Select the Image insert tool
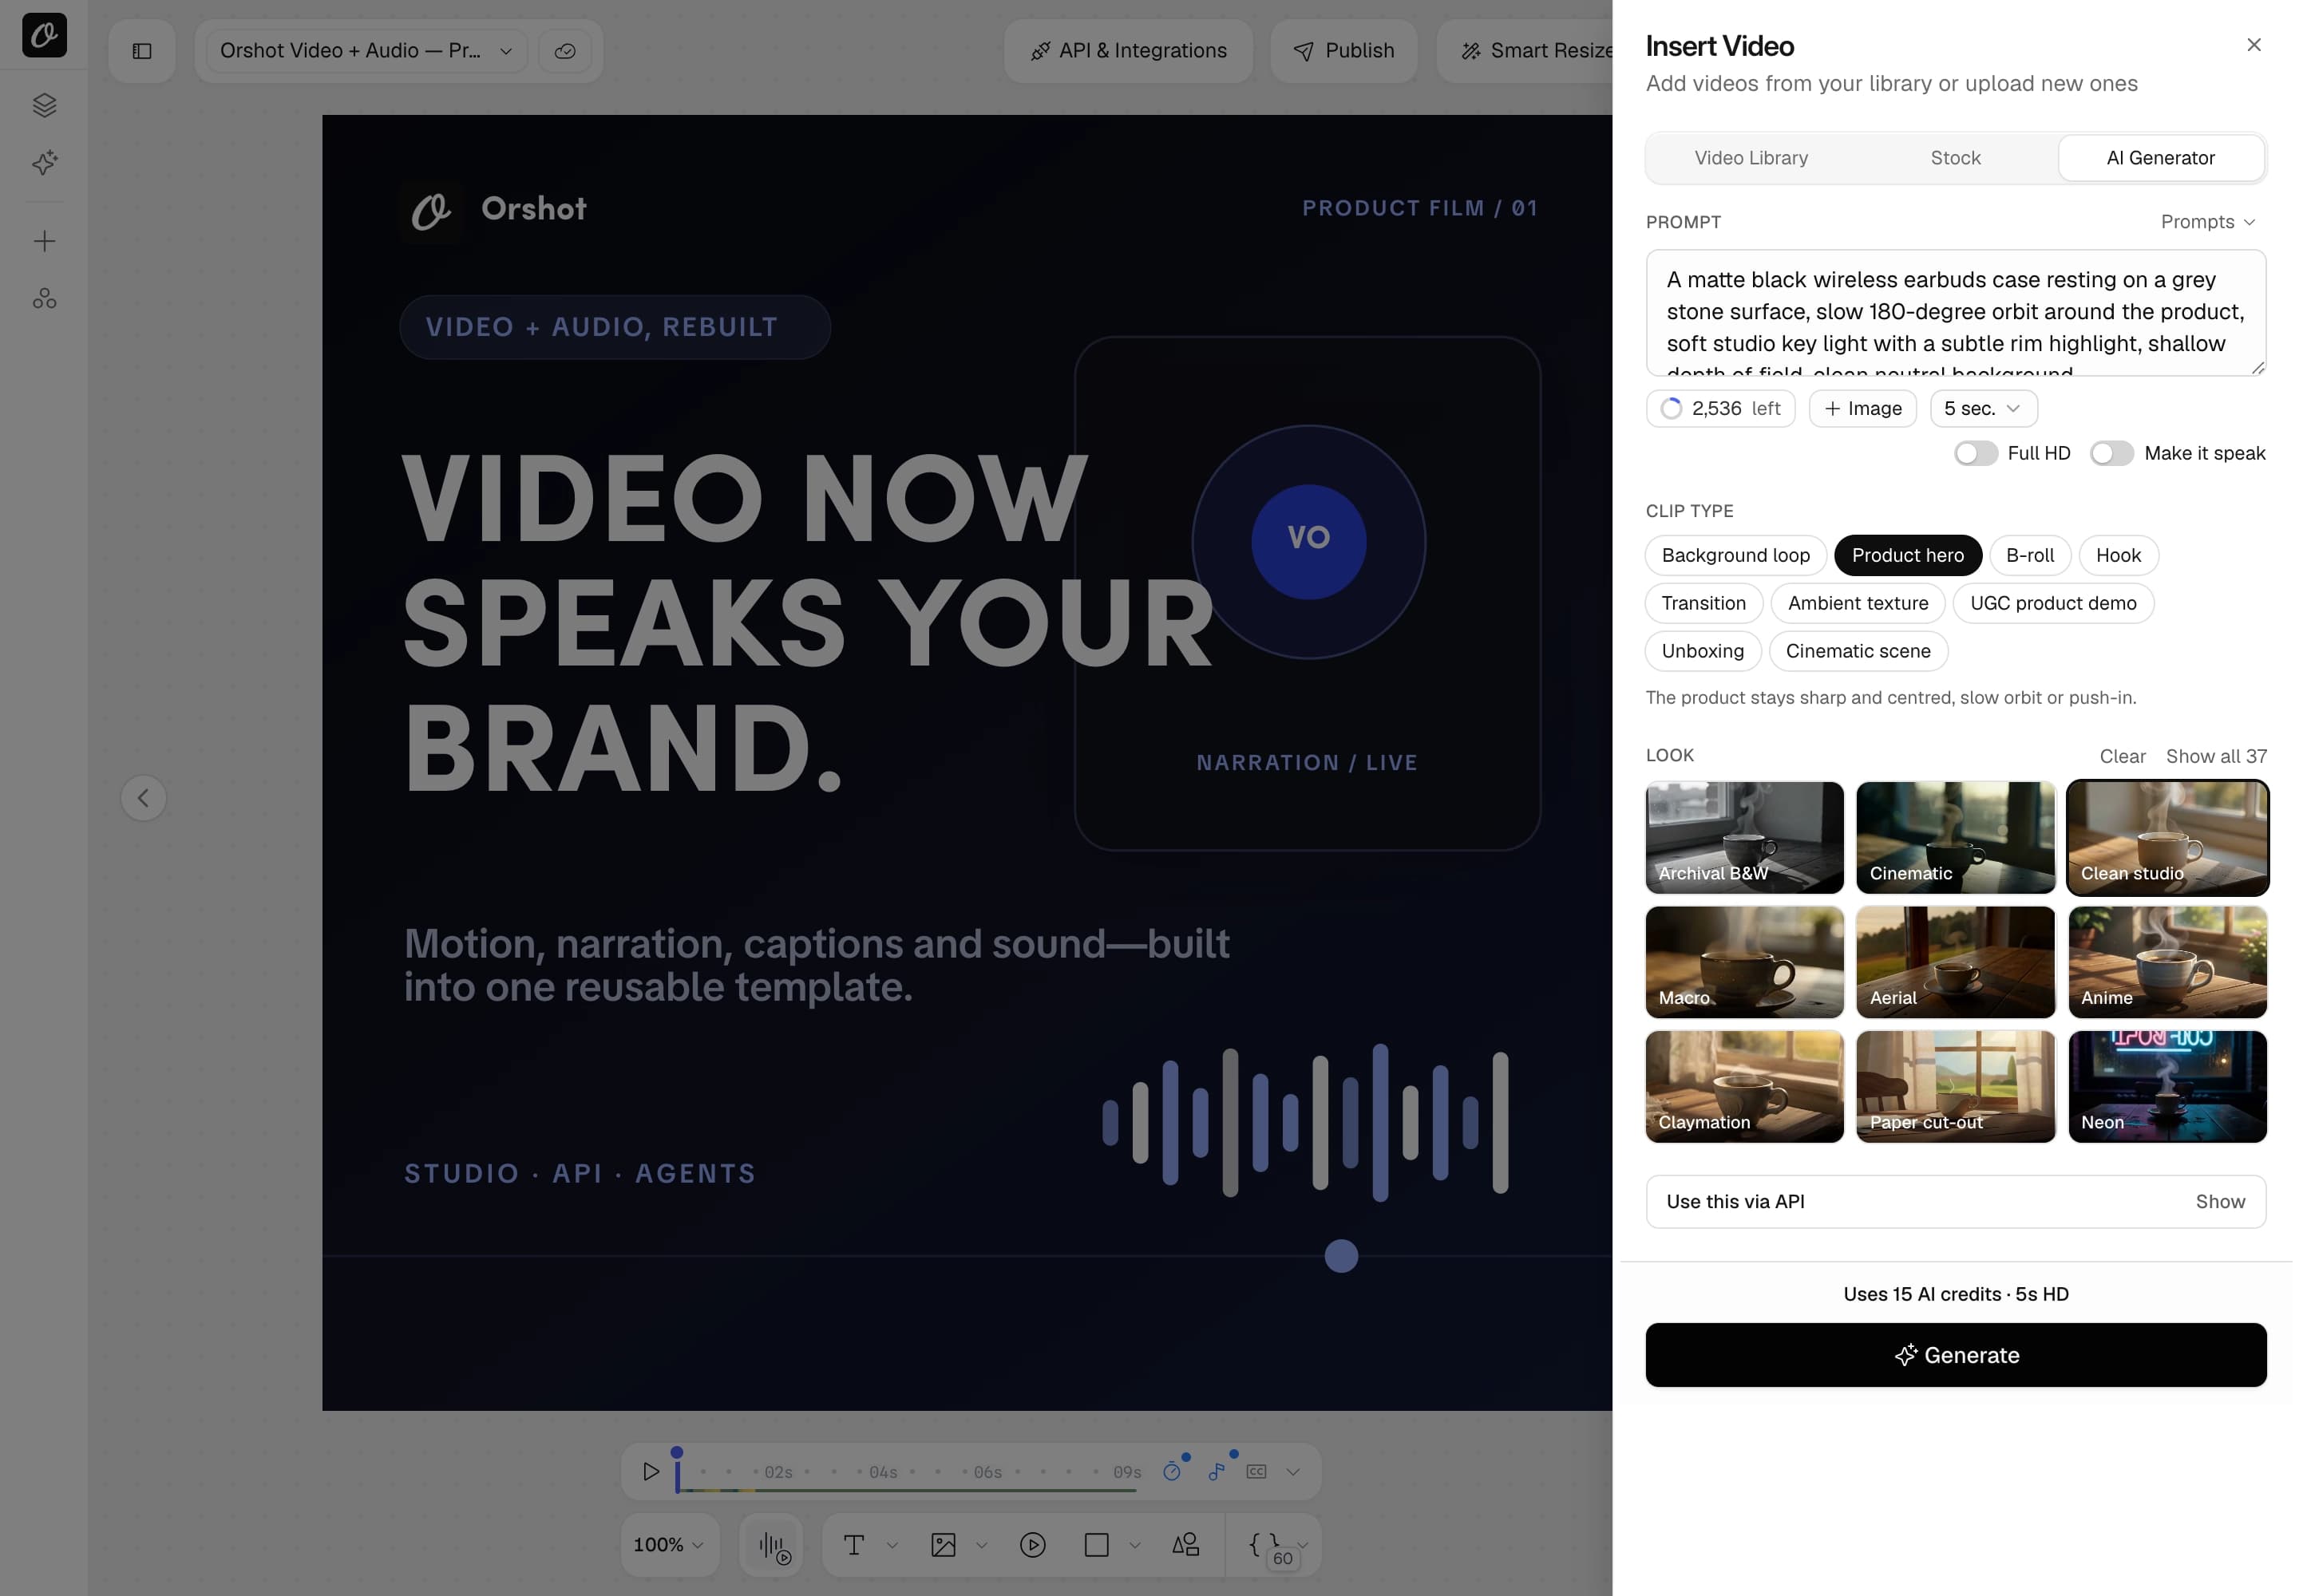Viewport: 2299px width, 1596px height. pyautogui.click(x=944, y=1545)
